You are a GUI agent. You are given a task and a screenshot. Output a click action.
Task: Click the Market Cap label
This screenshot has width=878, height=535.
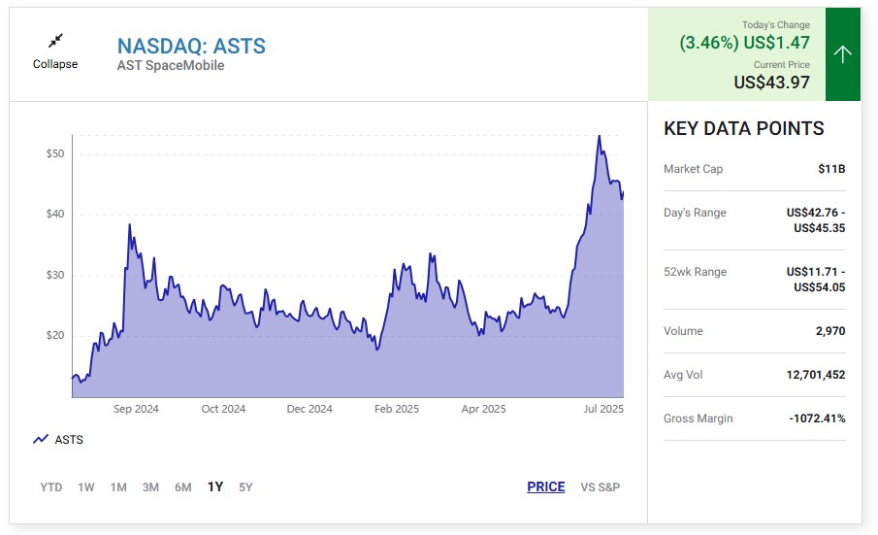tap(694, 169)
